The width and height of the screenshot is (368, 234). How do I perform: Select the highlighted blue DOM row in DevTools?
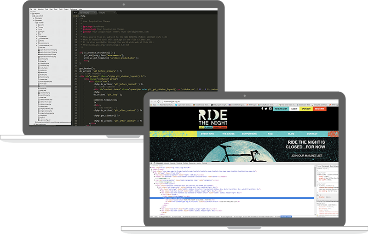click(x=232, y=198)
